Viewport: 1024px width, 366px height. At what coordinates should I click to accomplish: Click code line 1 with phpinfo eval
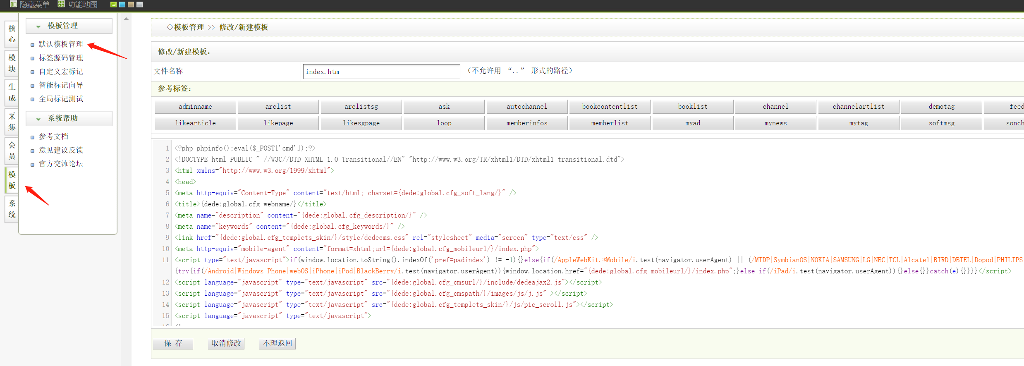tap(245, 148)
